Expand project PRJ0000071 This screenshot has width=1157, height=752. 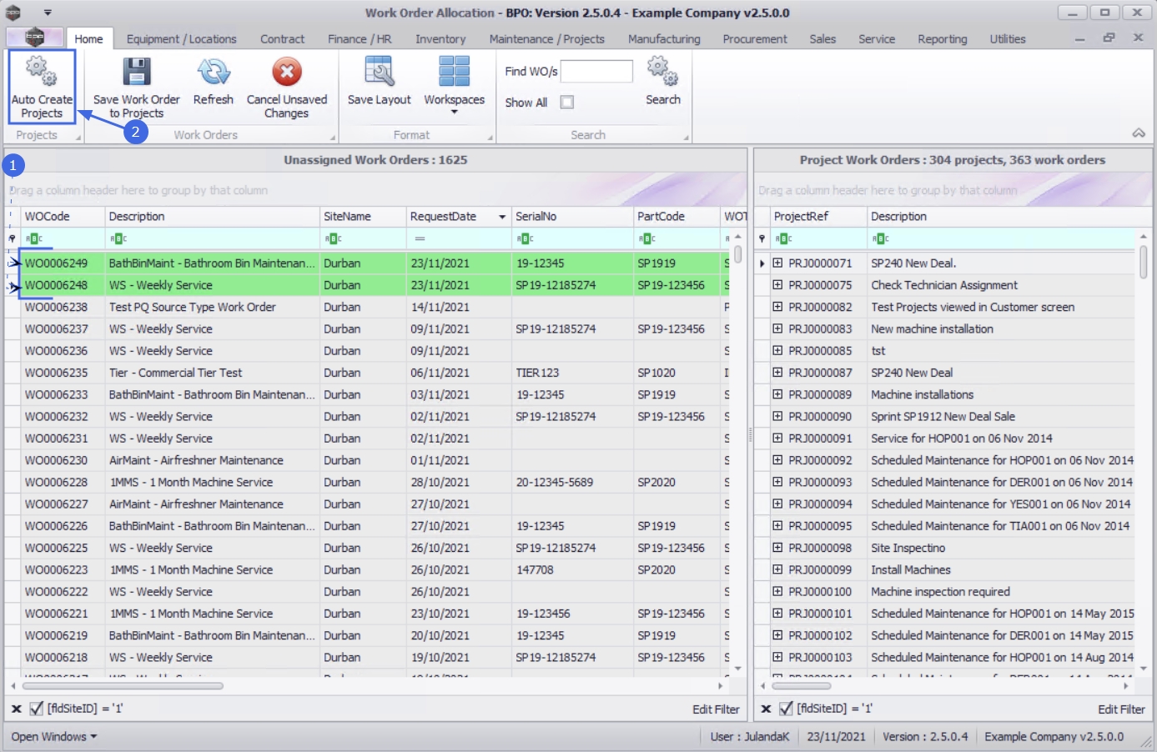coord(777,263)
